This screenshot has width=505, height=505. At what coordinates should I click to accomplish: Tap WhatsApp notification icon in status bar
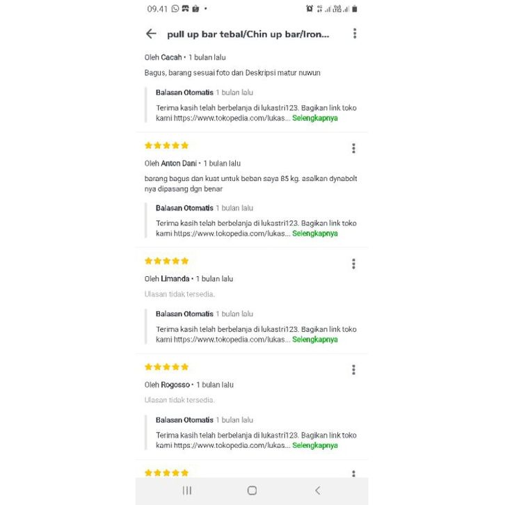pyautogui.click(x=175, y=9)
